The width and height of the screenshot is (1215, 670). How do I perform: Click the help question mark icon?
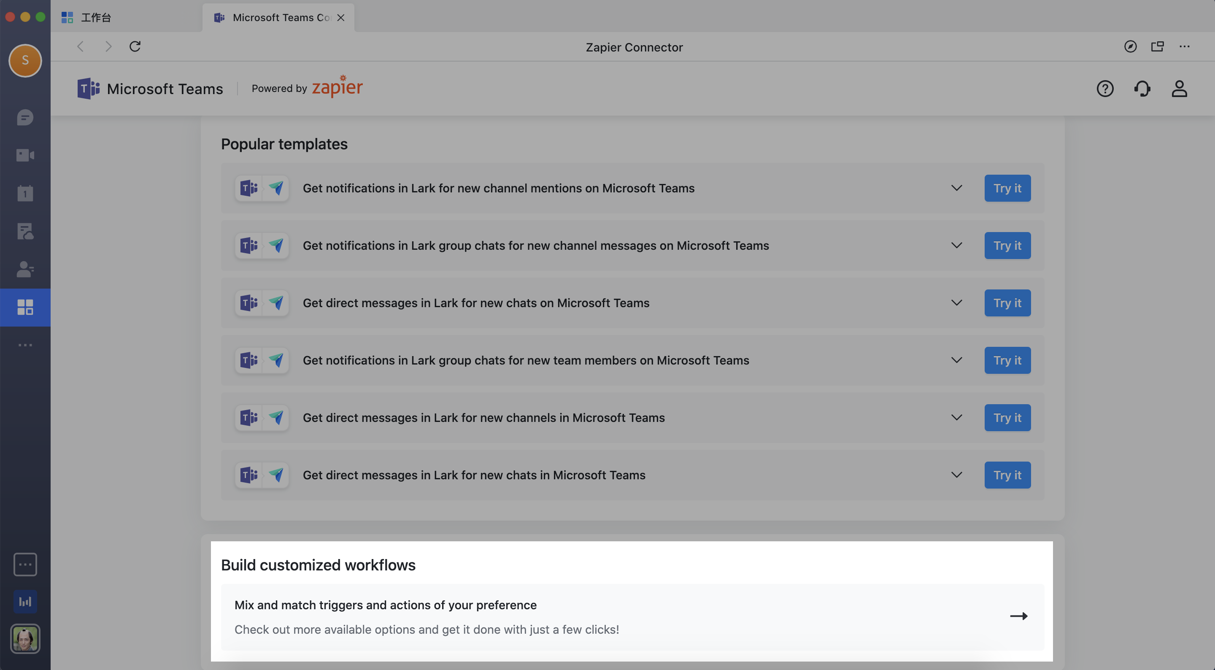click(x=1105, y=89)
